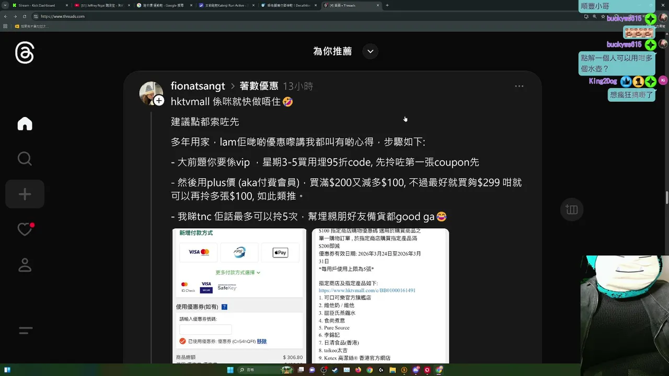The width and height of the screenshot is (669, 376).
Task: Expand the 為你推薦 feed dropdown chevron
Action: tap(371, 51)
